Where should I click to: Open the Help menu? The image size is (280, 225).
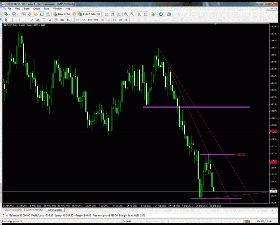coord(68,9)
